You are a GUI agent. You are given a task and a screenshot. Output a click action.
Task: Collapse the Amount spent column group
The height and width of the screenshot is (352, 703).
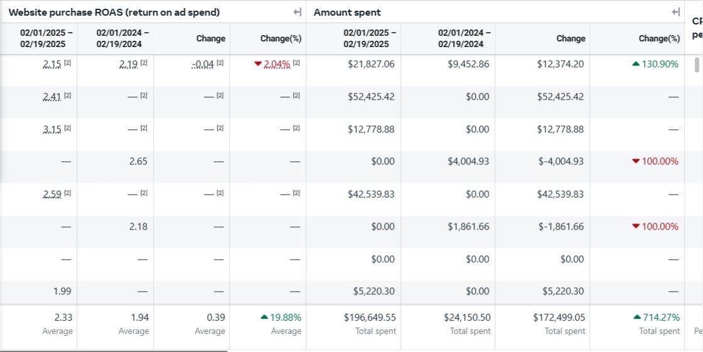pos(675,13)
